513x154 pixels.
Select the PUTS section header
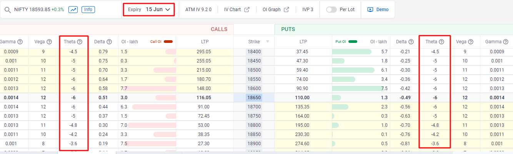288,29
